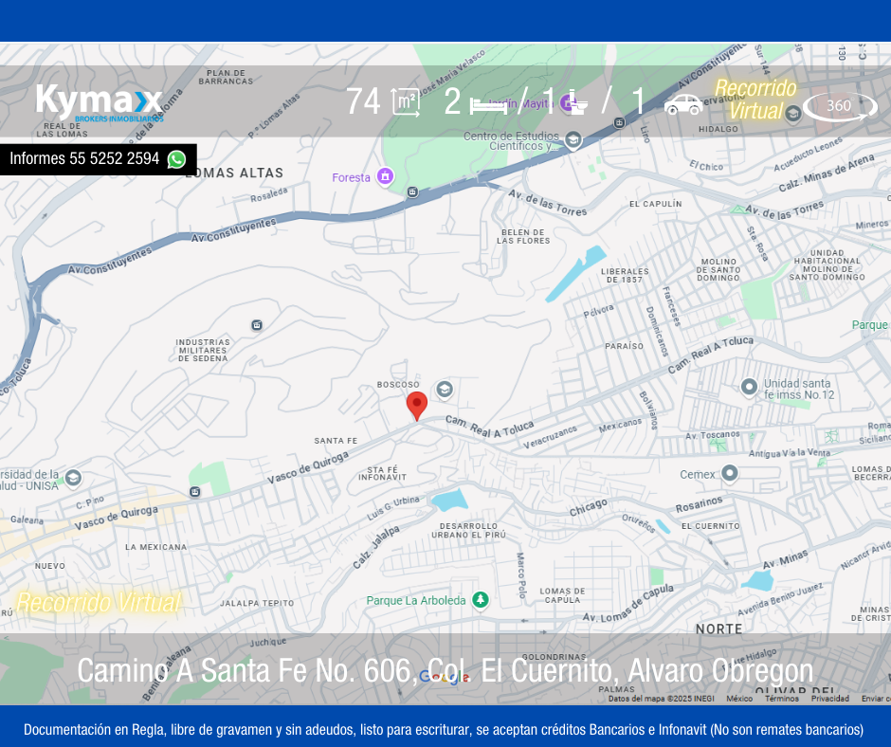Click the Chicago street label
Image resolution: width=891 pixels, height=747 pixels.
(x=588, y=507)
